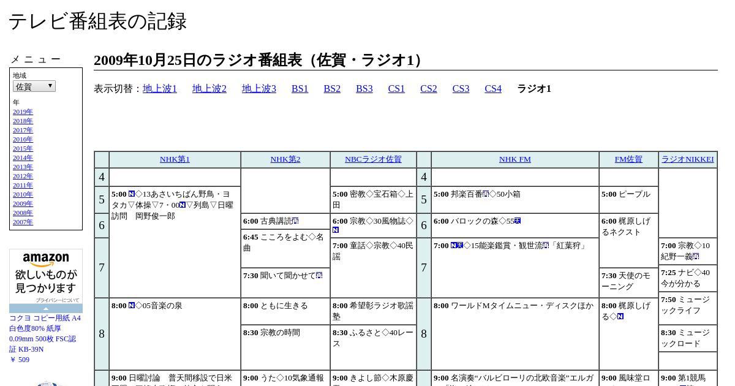Click the N news icon in 8:00 音楽の泉
This screenshot has height=386, width=735.
pos(132,305)
